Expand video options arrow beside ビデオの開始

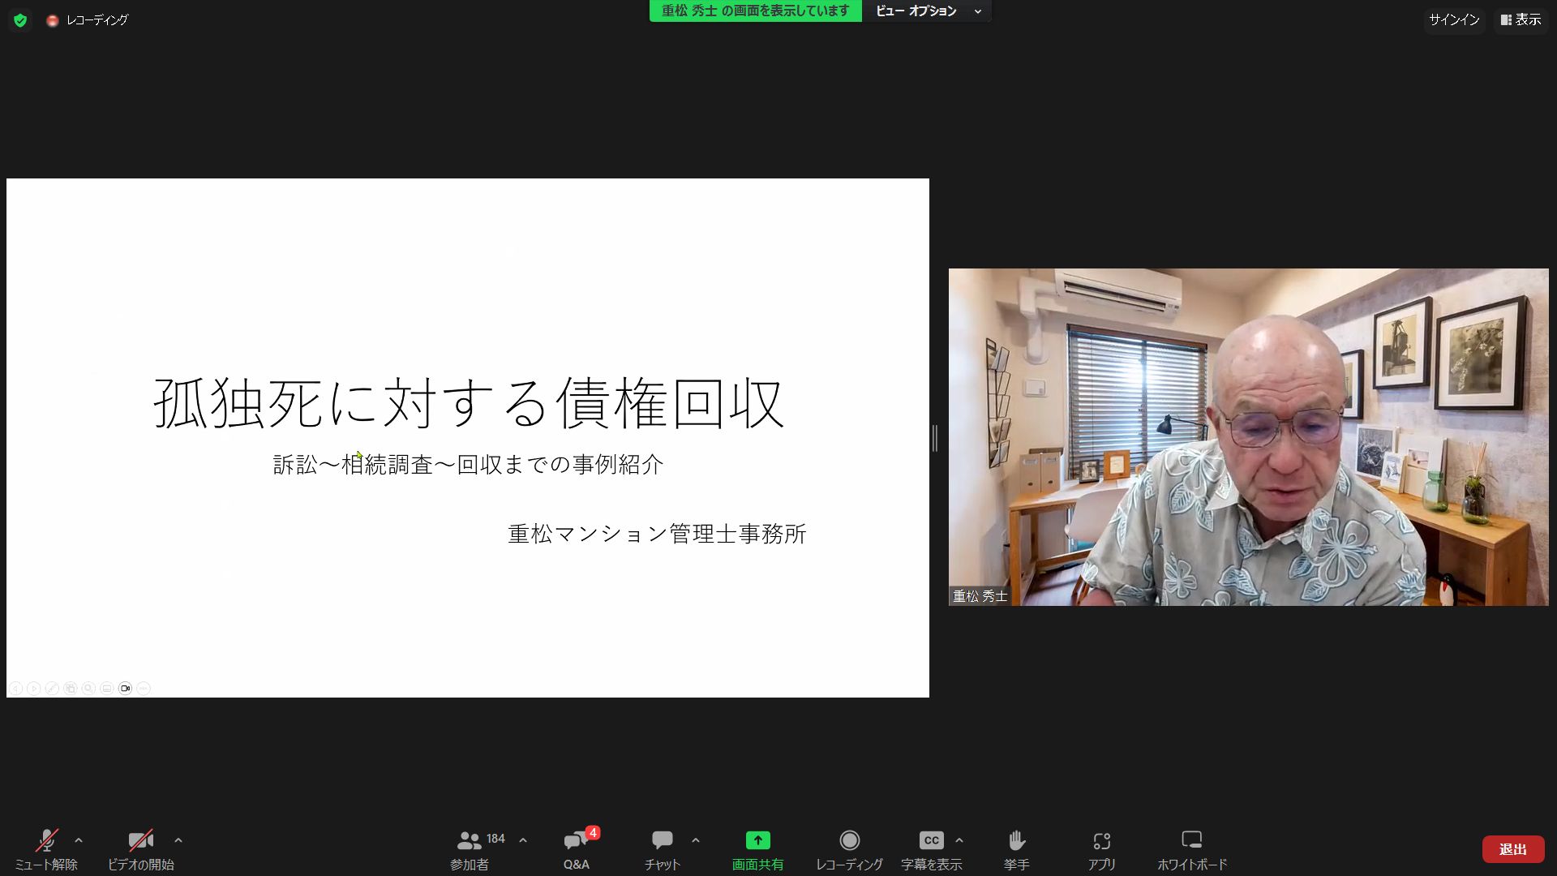click(x=178, y=840)
